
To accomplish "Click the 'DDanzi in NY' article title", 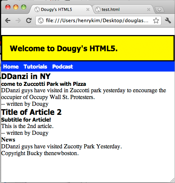I will click(x=26, y=76).
